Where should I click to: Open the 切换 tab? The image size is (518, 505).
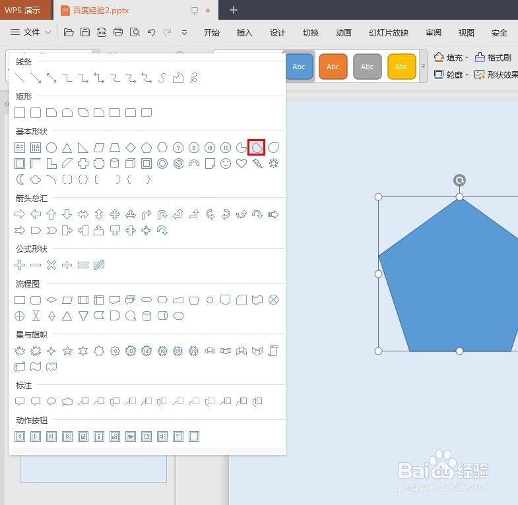[x=311, y=32]
